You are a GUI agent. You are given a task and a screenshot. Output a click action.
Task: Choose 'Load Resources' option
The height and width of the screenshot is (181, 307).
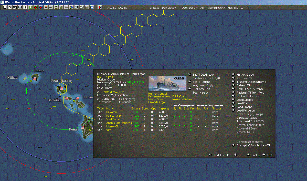point(246,110)
